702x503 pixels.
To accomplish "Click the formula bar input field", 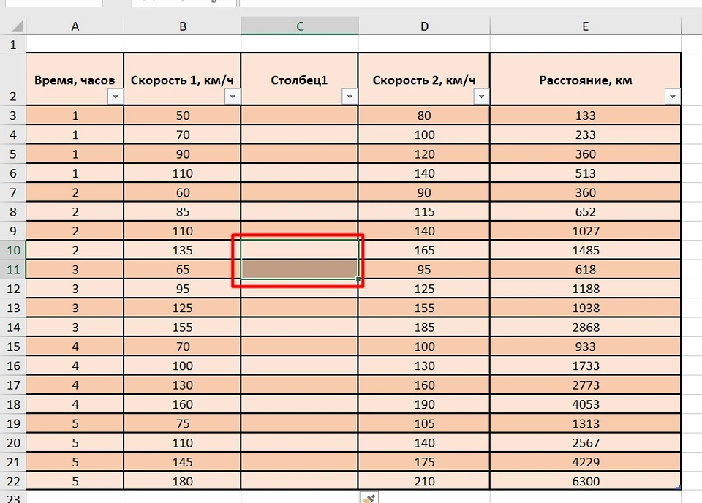I will [468, 3].
